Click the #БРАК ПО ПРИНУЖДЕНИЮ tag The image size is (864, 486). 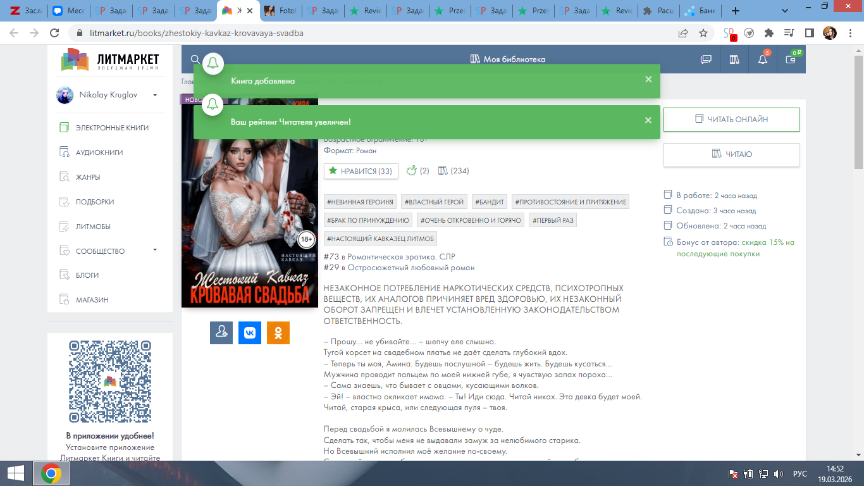coord(368,220)
